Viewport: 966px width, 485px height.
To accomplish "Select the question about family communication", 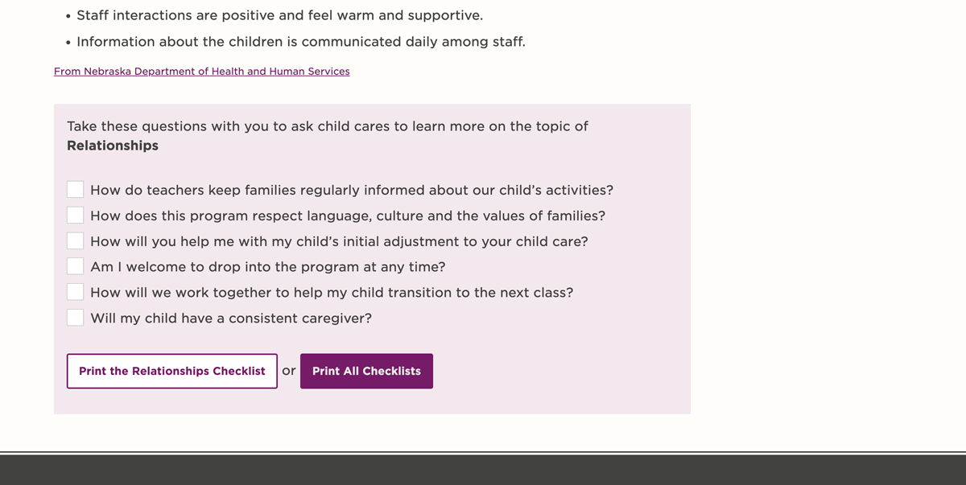I will pos(352,189).
